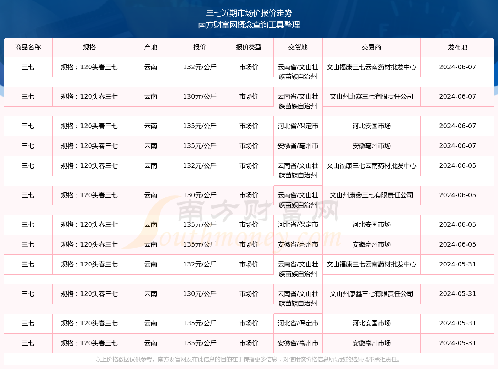The height and width of the screenshot is (369, 498).
Task: Click the 交货地 column header
Action: point(298,47)
